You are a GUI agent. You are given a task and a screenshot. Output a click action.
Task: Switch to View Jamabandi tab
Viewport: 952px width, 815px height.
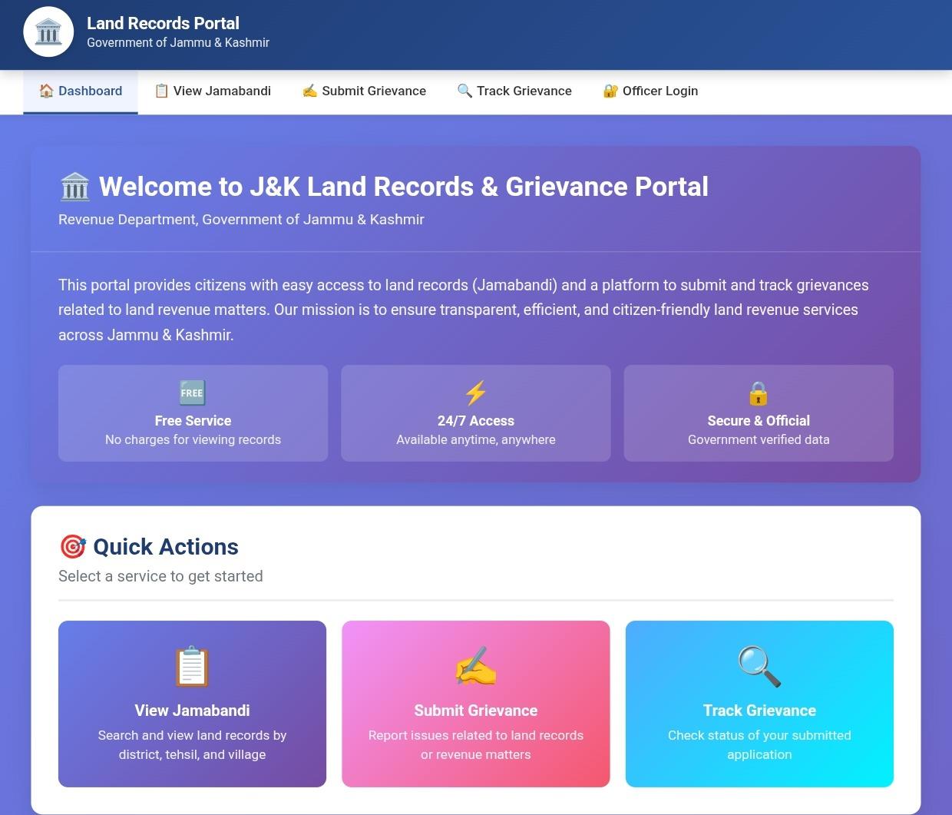coord(213,91)
